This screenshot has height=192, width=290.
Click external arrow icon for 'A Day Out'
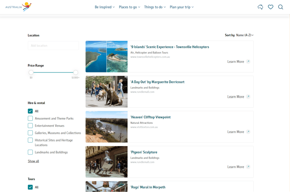(x=248, y=97)
